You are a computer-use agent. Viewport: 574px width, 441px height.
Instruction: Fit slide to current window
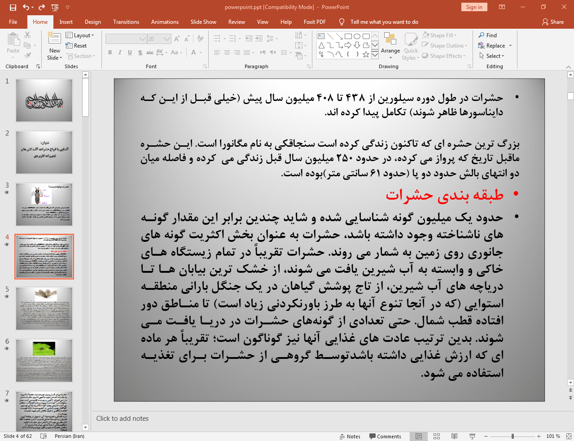pos(569,437)
